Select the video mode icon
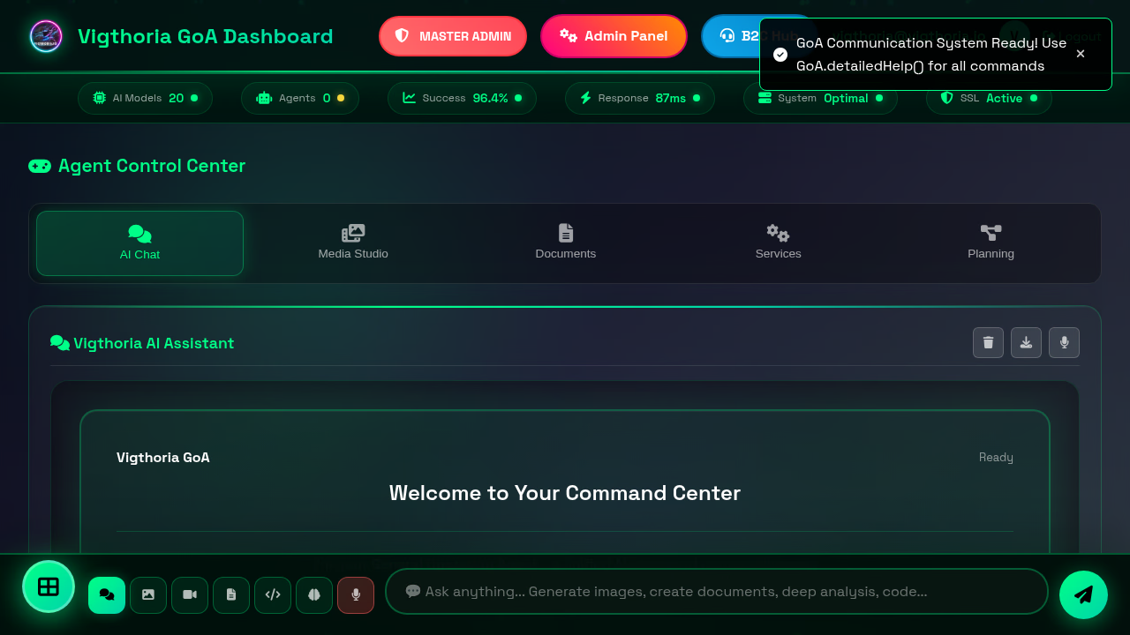This screenshot has width=1130, height=635. pyautogui.click(x=190, y=595)
